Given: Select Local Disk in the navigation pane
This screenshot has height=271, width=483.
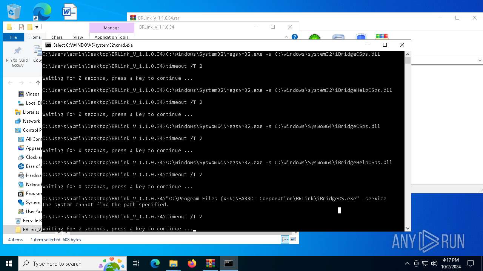Looking at the screenshot, I should pyautogui.click(x=30, y=103).
